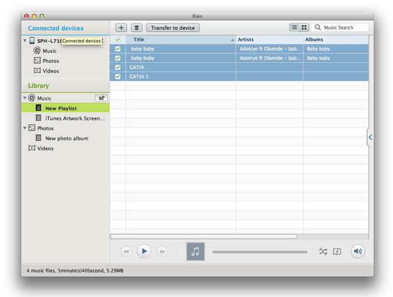Click the status bar file count text
This screenshot has height=297, width=393.
pyautogui.click(x=75, y=271)
